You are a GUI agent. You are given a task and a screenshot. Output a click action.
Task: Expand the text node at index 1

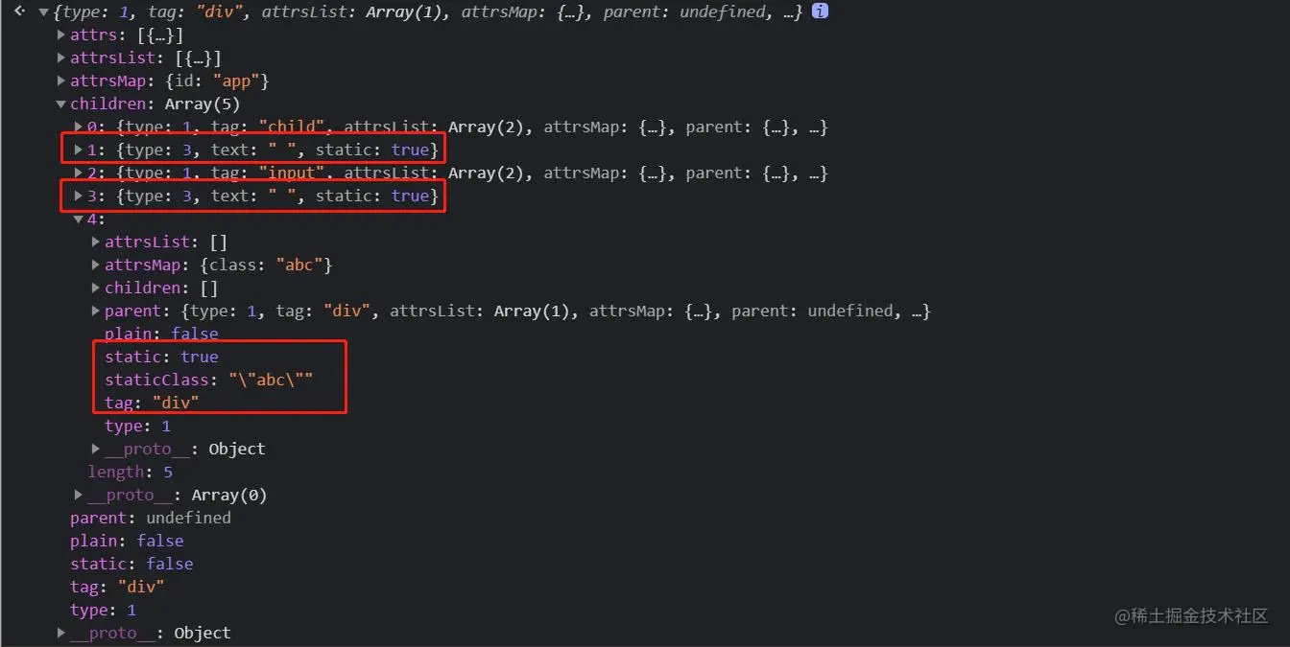point(78,150)
